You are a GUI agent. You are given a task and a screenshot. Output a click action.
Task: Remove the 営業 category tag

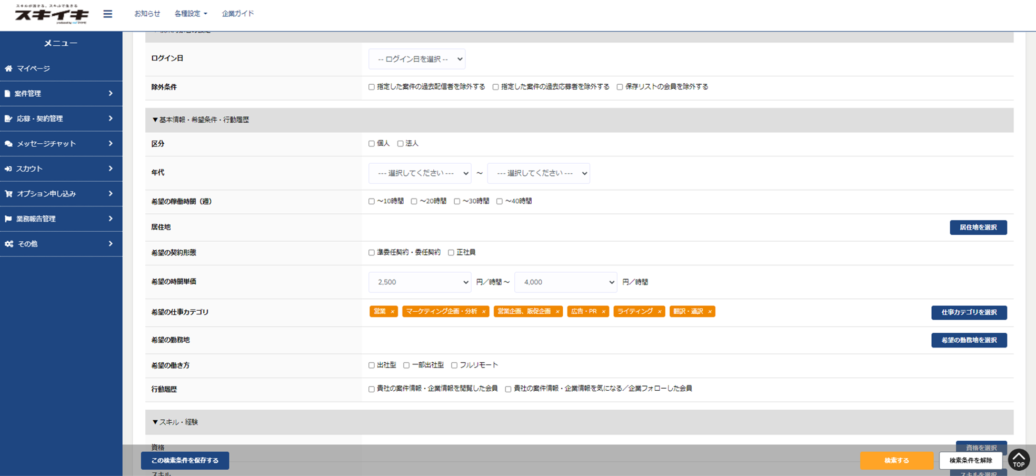coord(392,312)
